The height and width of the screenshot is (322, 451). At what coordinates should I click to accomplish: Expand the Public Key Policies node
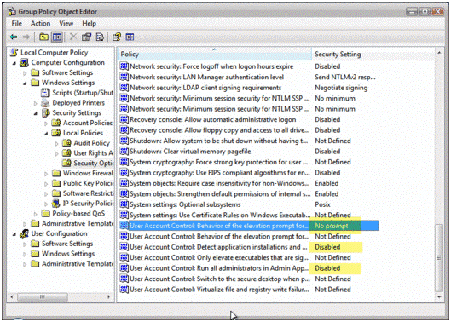[46, 183]
